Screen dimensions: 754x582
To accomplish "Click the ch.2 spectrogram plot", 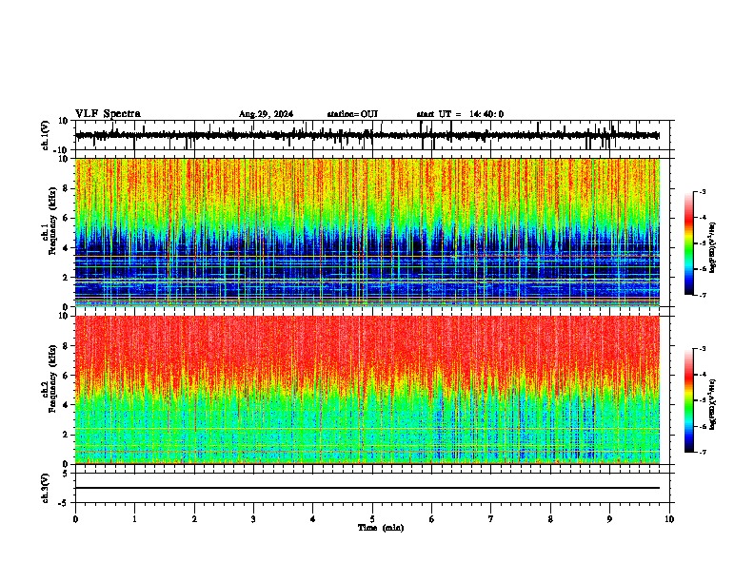I will (x=367, y=390).
